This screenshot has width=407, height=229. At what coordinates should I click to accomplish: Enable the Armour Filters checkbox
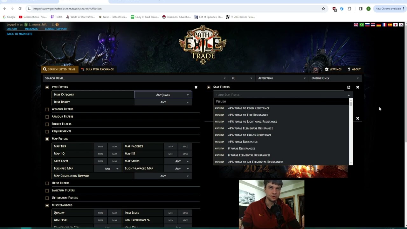pyautogui.click(x=47, y=117)
